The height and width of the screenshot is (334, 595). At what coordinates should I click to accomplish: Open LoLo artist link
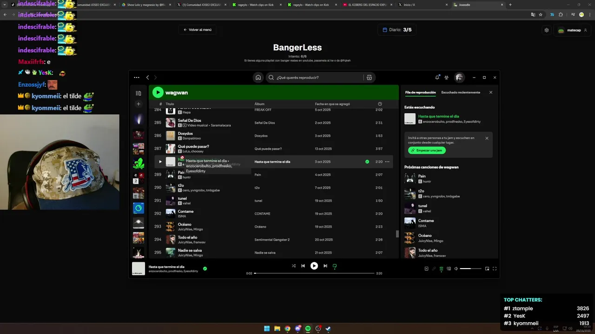pos(186,151)
